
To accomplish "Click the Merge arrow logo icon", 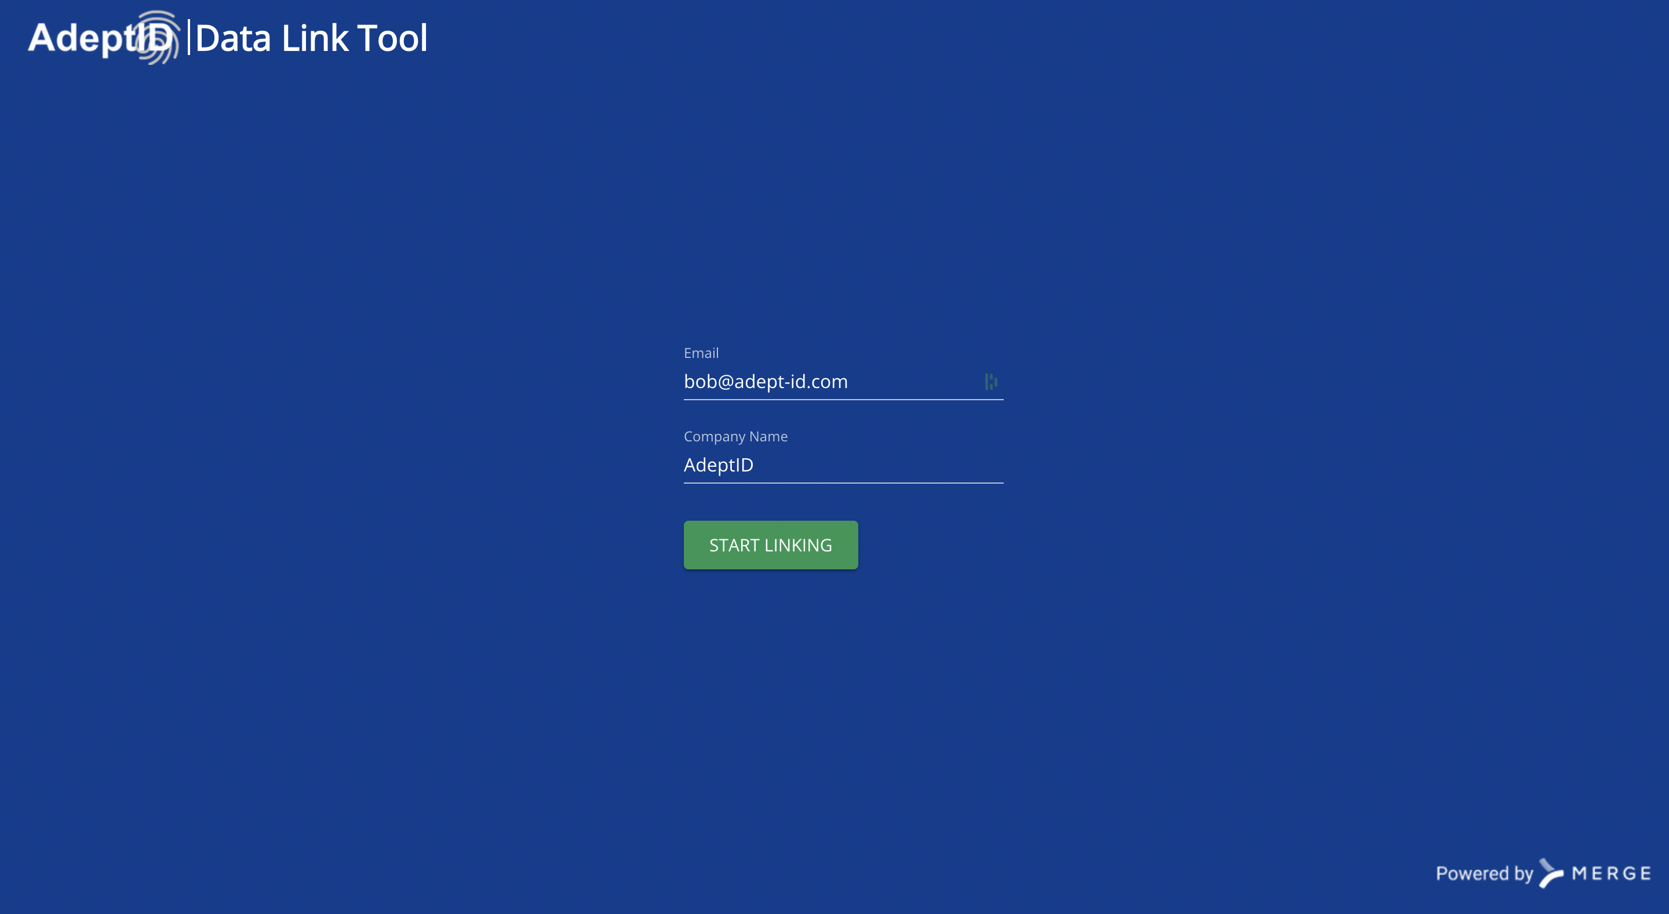I will pos(1551,873).
